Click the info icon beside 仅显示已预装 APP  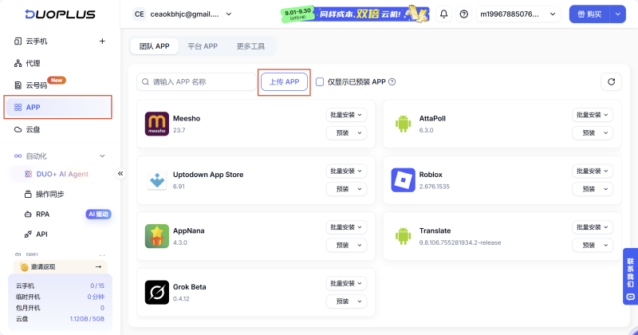pyautogui.click(x=392, y=82)
